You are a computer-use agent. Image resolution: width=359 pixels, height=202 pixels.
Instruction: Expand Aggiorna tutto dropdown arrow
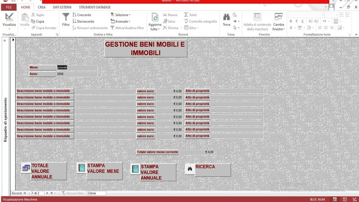(159, 29)
